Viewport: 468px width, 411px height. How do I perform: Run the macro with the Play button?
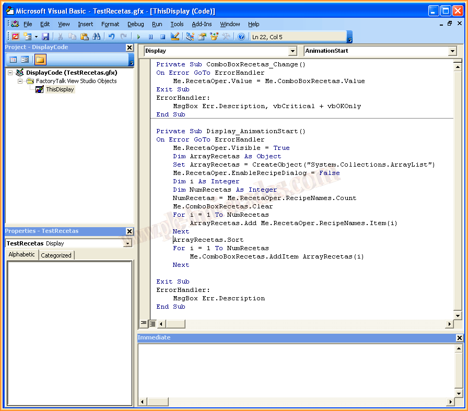(139, 37)
